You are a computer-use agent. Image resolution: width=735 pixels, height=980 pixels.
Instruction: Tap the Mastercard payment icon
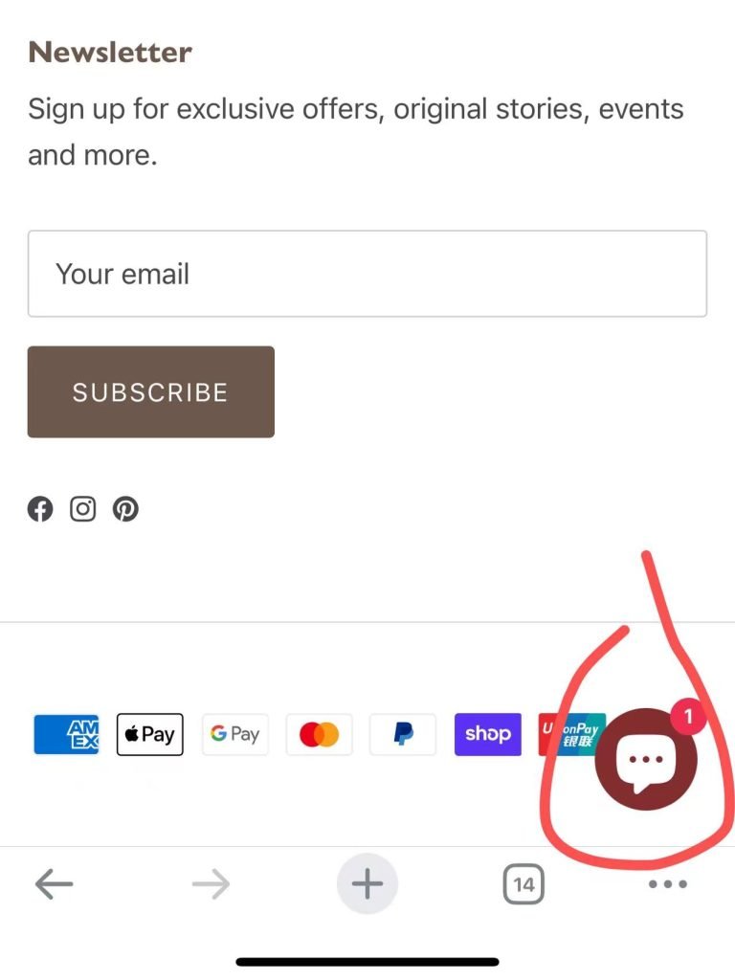tap(320, 734)
